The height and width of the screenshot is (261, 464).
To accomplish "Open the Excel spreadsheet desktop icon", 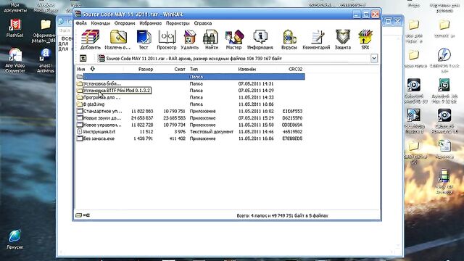I will (x=444, y=149).
